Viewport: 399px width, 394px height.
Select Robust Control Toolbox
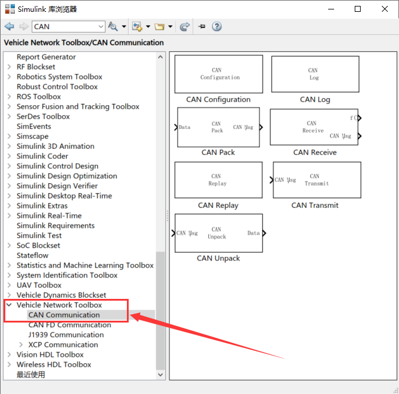(x=57, y=87)
